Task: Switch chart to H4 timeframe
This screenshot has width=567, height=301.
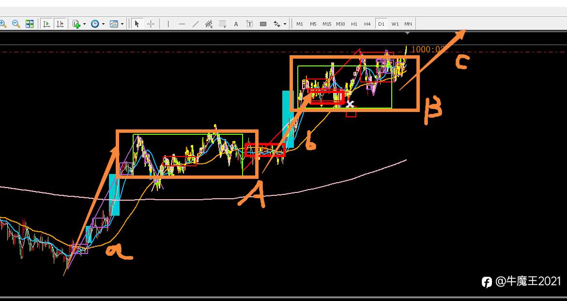Action: [368, 24]
